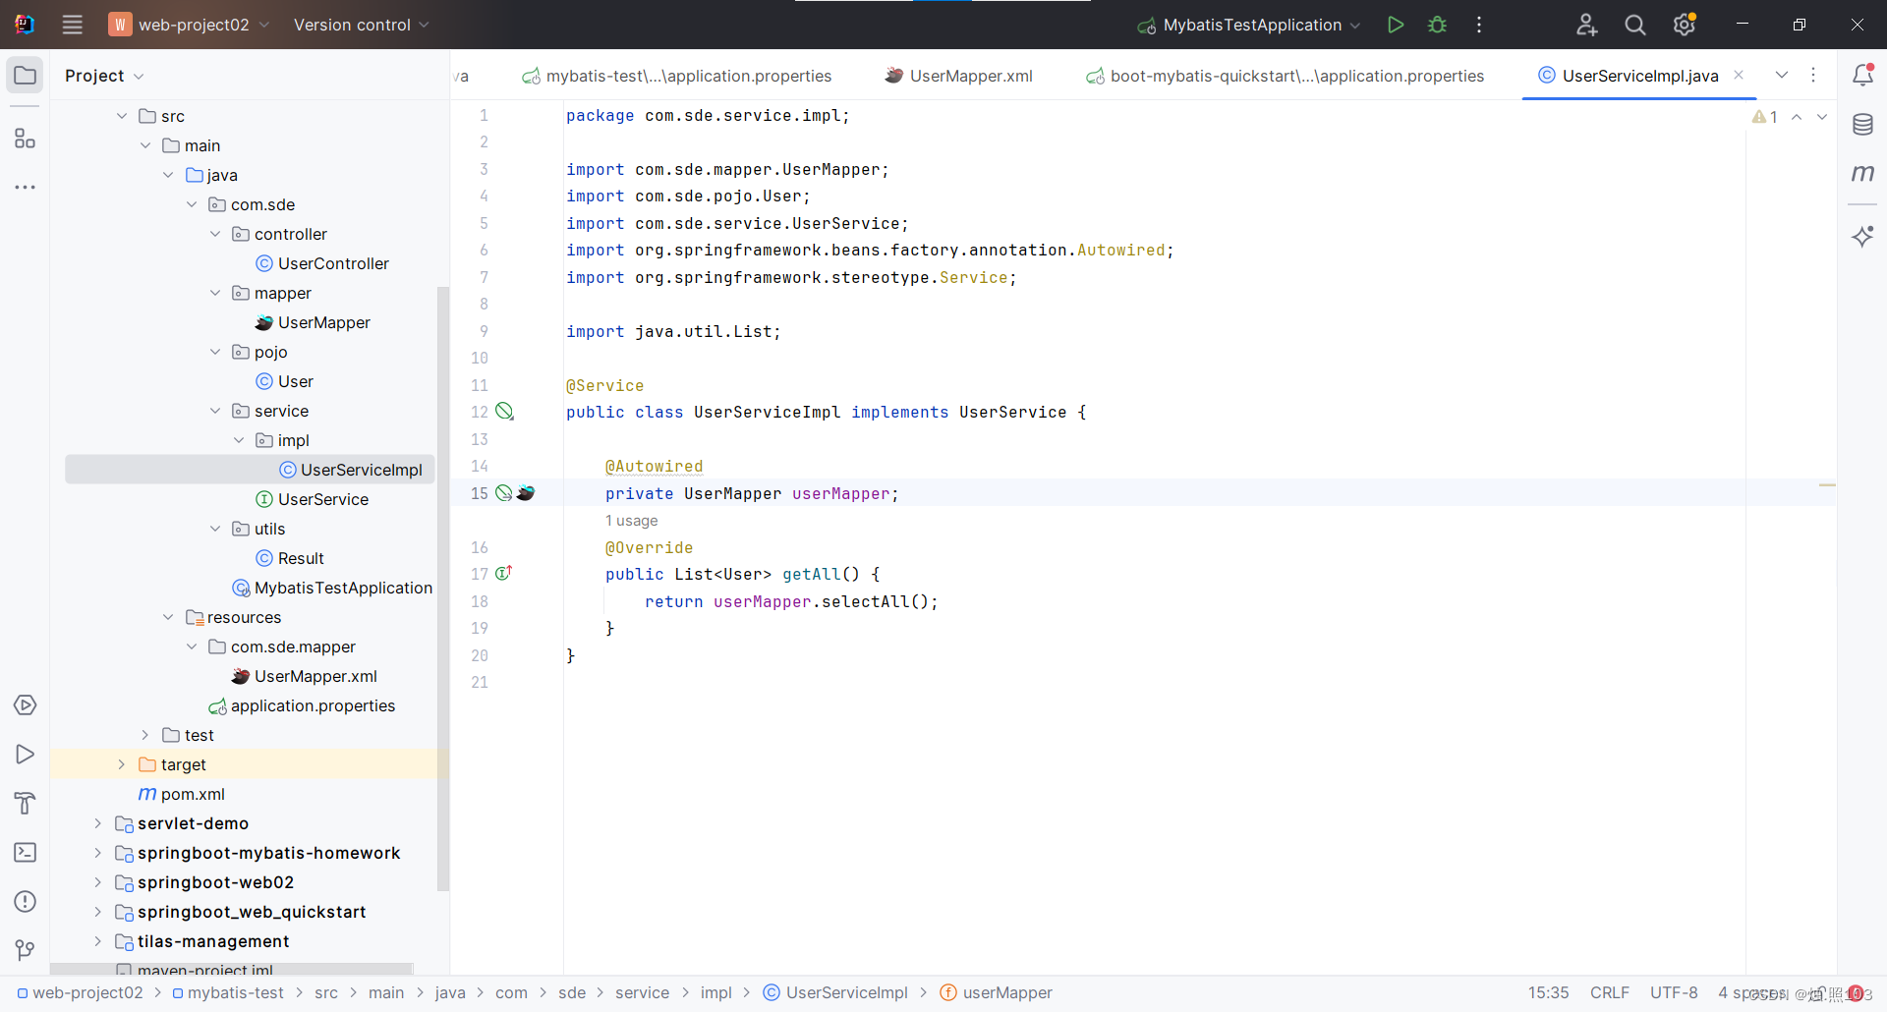Screen dimensions: 1887x1012
Task: Open Search Everywhere magnifier
Action: point(1635,25)
